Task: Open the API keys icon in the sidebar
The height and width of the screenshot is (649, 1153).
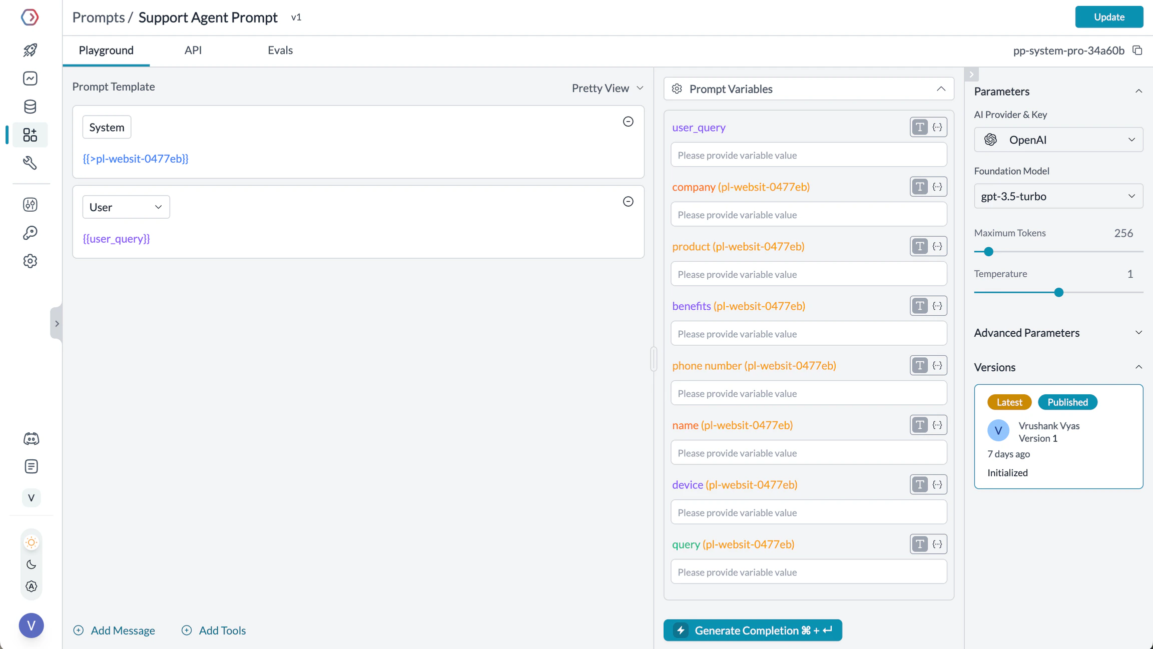Action: [30, 233]
